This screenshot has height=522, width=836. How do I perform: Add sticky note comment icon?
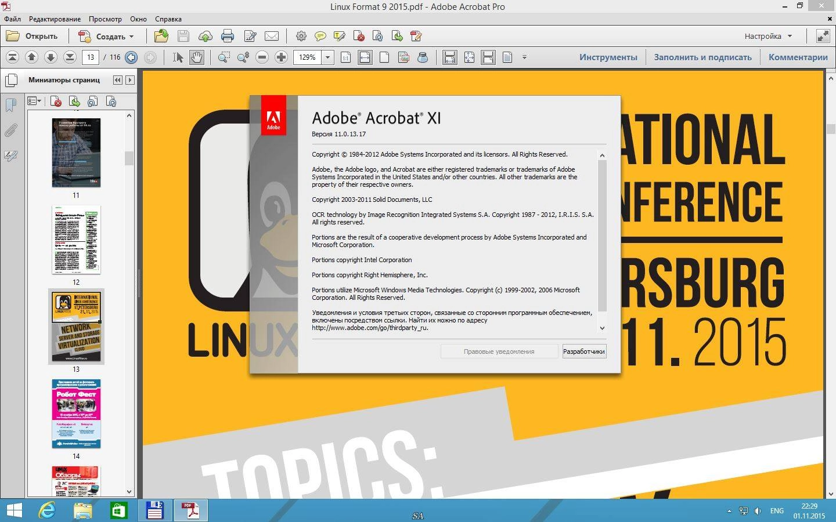[320, 36]
